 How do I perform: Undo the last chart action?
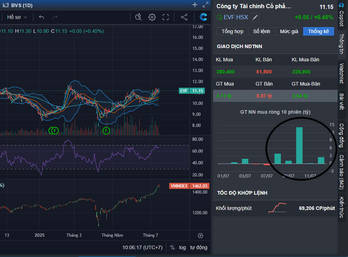[42, 17]
